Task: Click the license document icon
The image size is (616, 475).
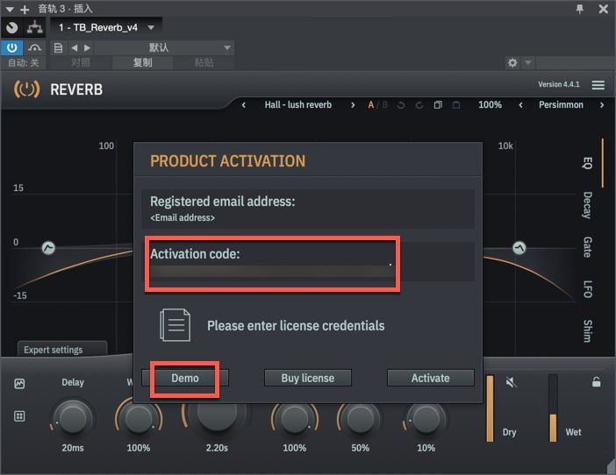Action: pyautogui.click(x=175, y=325)
